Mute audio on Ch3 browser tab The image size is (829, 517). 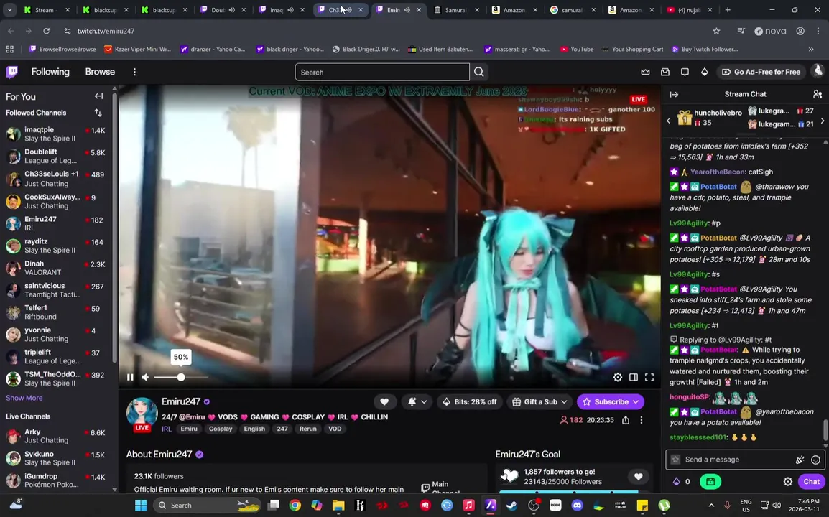point(348,9)
